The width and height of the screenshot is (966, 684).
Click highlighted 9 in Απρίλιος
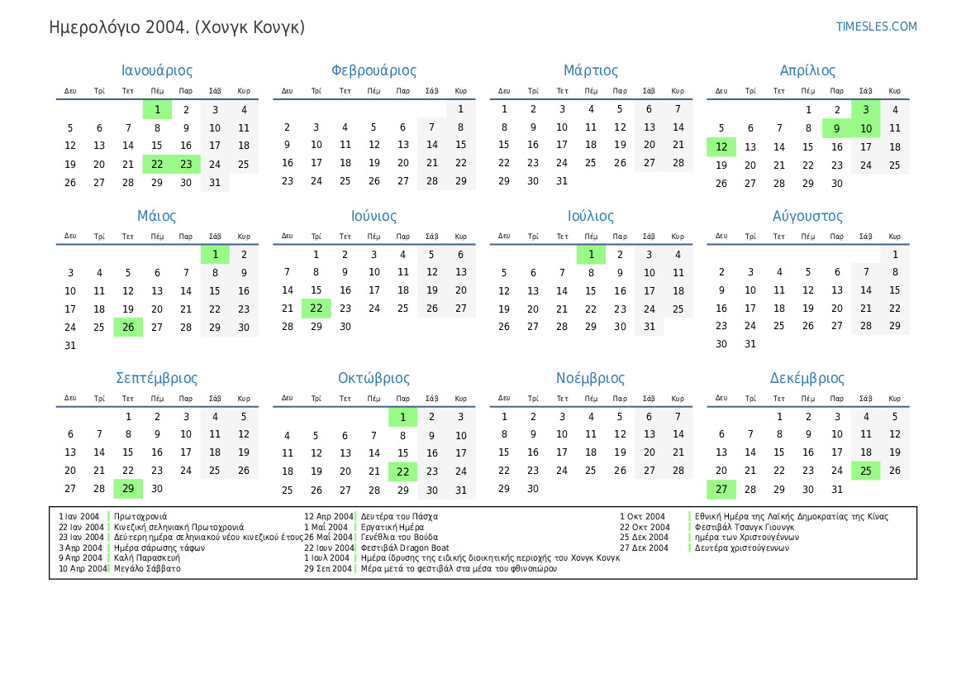tap(836, 128)
